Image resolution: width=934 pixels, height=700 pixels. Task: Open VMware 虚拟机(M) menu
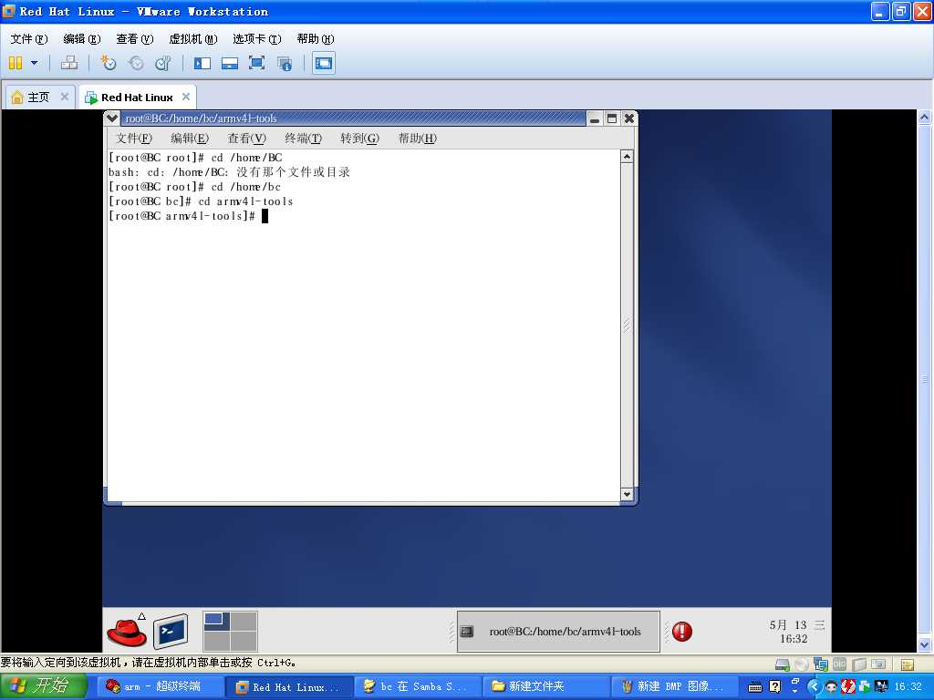[193, 38]
